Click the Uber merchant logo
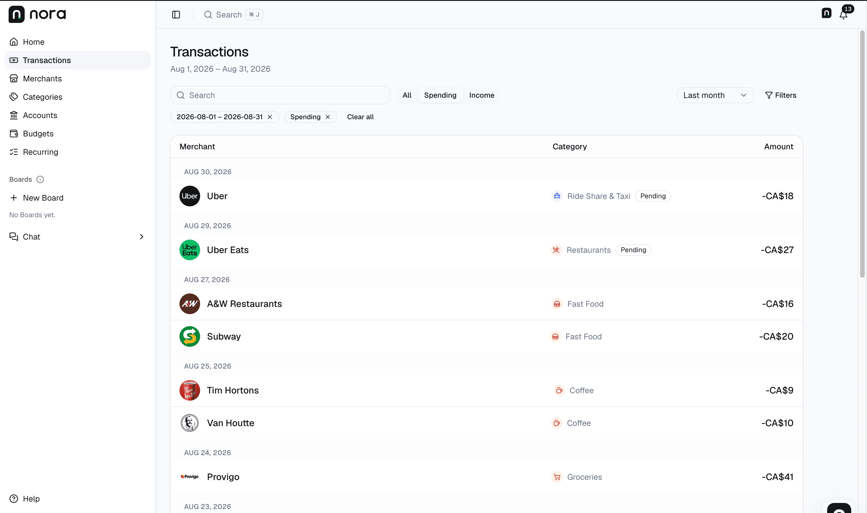Screen dimensions: 867x513 point(190,196)
